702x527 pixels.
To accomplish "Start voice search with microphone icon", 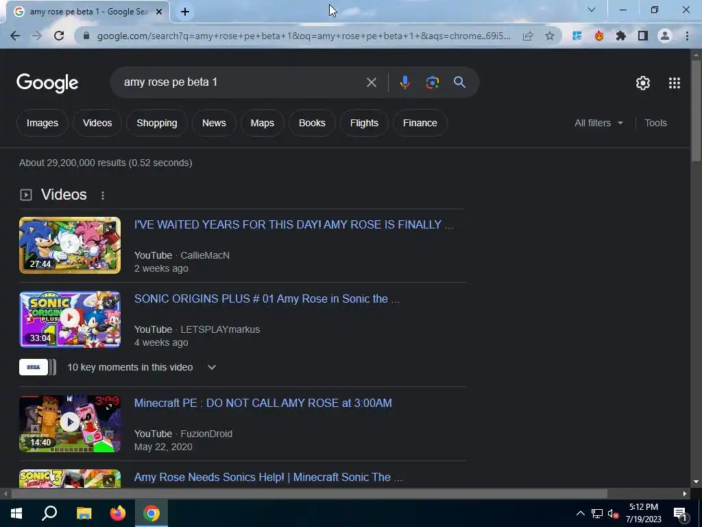I will coord(404,82).
